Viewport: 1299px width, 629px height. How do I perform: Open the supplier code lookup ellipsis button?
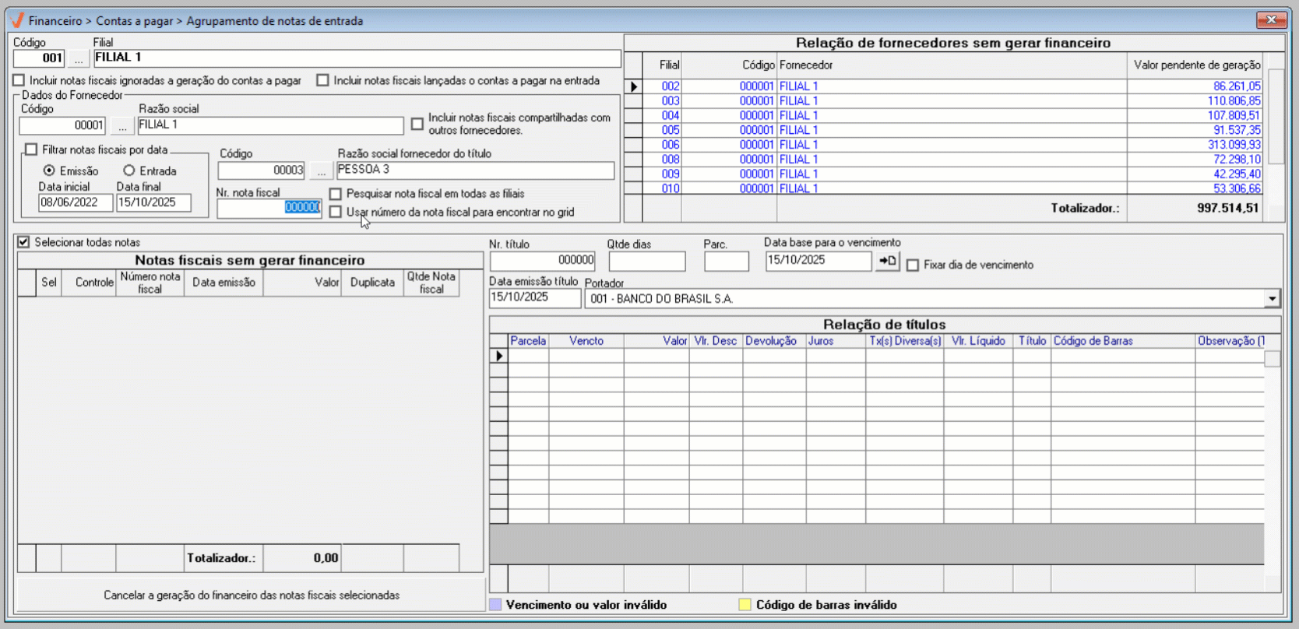coord(122,126)
